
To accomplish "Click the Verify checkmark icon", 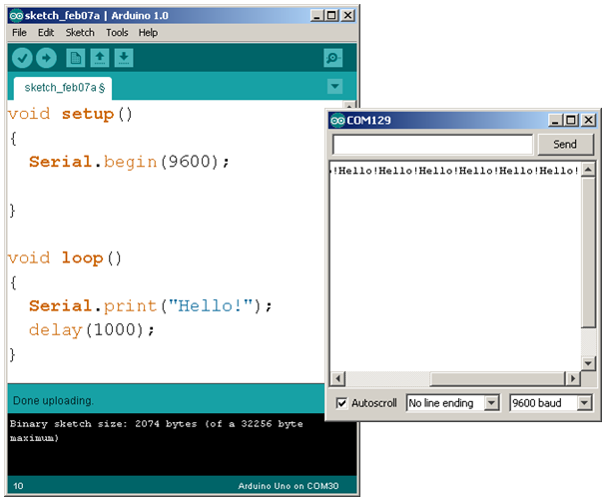I will point(22,58).
